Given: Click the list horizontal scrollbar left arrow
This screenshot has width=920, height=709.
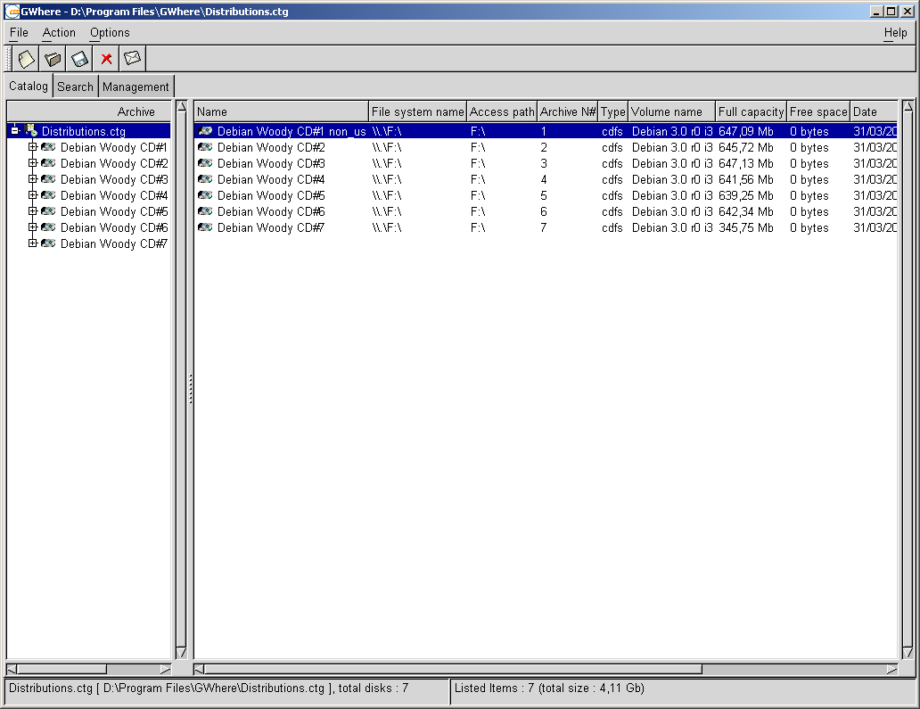Looking at the screenshot, I should click(199, 670).
